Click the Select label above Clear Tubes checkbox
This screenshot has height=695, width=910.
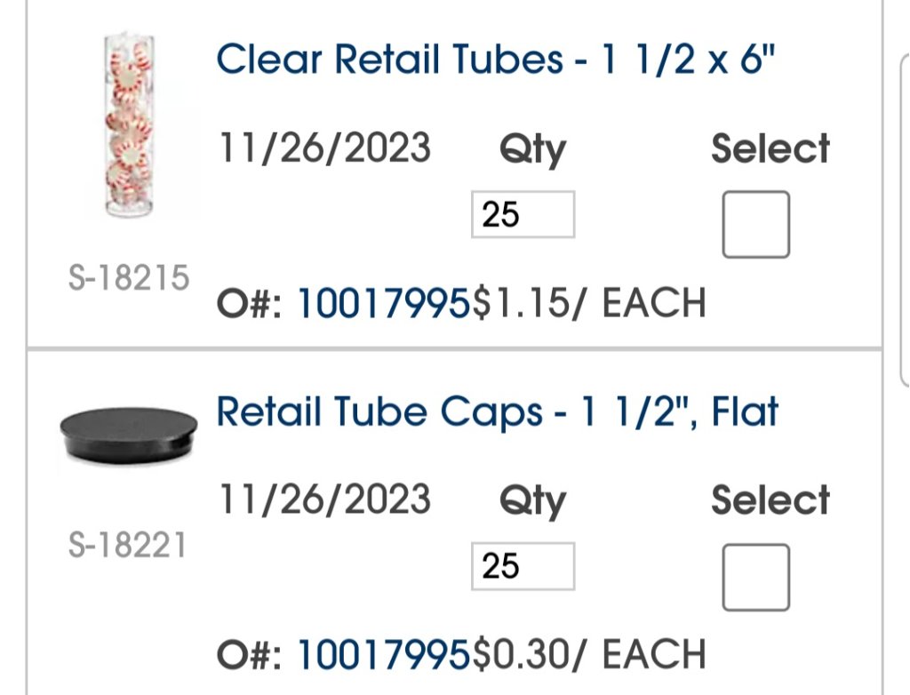tap(770, 148)
